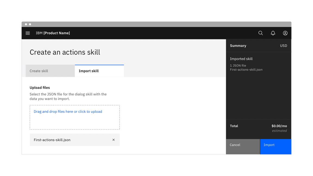Click the Upload files section label
The width and height of the screenshot is (313, 176).
[x=40, y=88]
